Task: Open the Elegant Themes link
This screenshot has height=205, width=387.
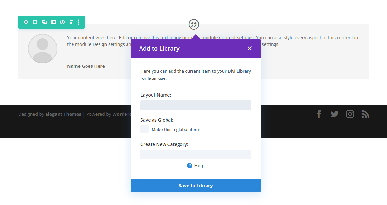Action: click(x=63, y=114)
